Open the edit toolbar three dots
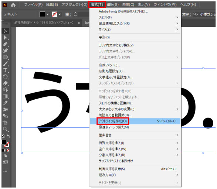The width and height of the screenshot is (217, 189). tap(5, 171)
